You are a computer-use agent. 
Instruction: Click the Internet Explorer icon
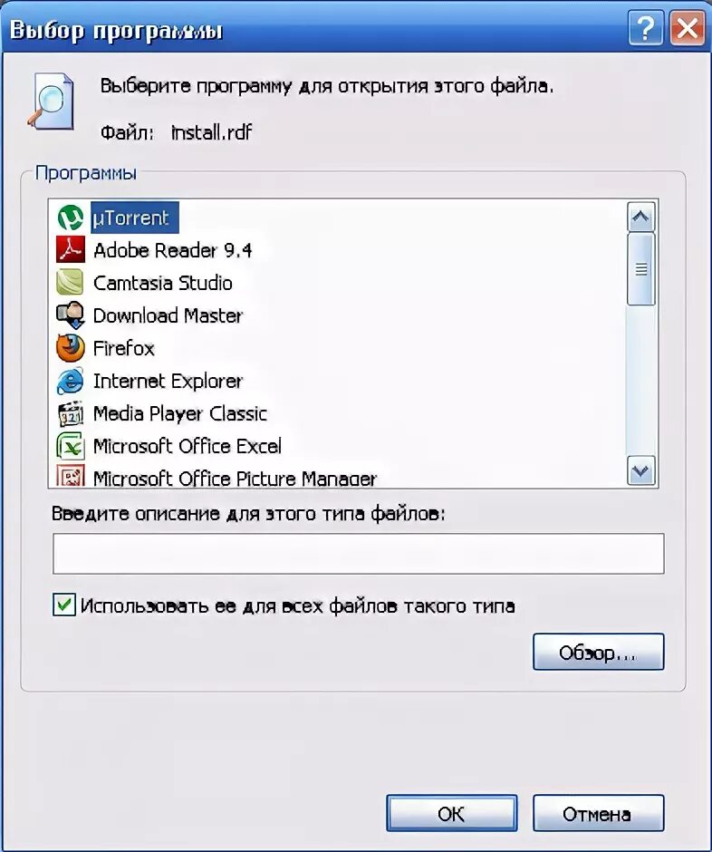(71, 381)
